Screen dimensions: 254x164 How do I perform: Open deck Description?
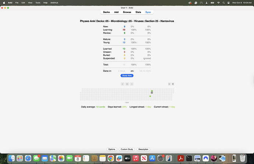pyautogui.click(x=143, y=149)
